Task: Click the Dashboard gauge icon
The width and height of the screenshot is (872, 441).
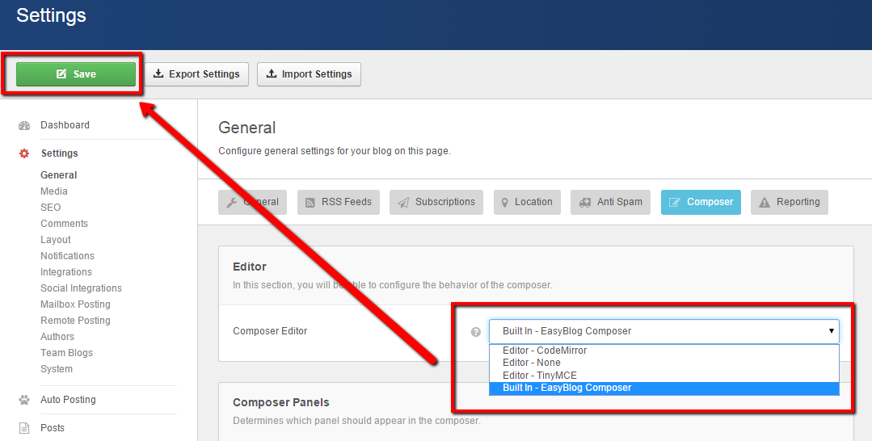Action: pyautogui.click(x=24, y=125)
